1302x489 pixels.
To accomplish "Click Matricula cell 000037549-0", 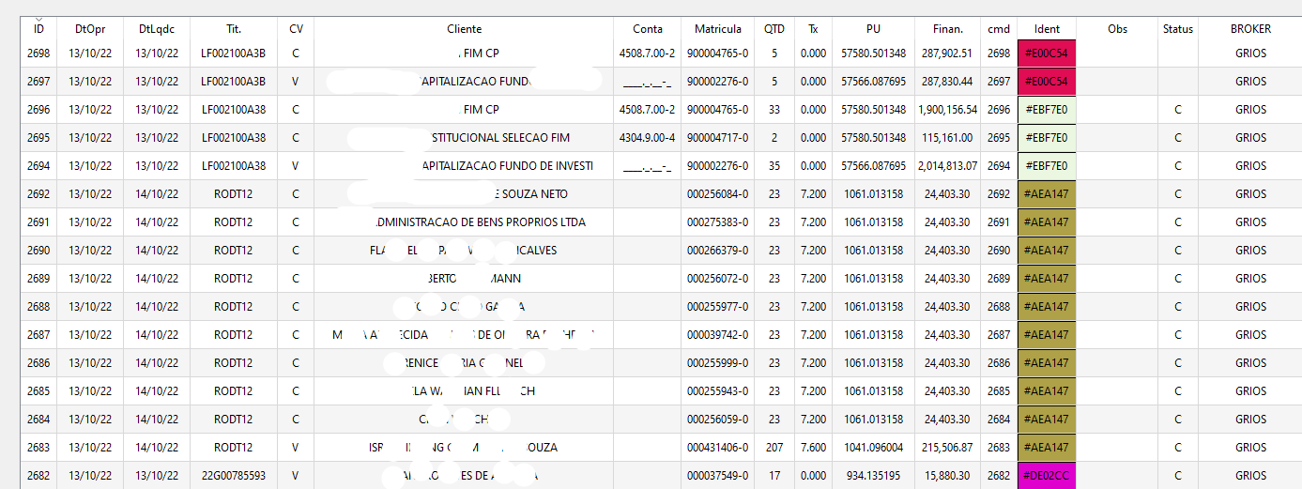I will click(x=718, y=476).
